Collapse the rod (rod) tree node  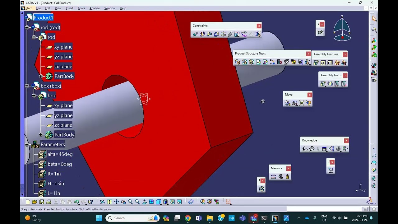point(27,27)
